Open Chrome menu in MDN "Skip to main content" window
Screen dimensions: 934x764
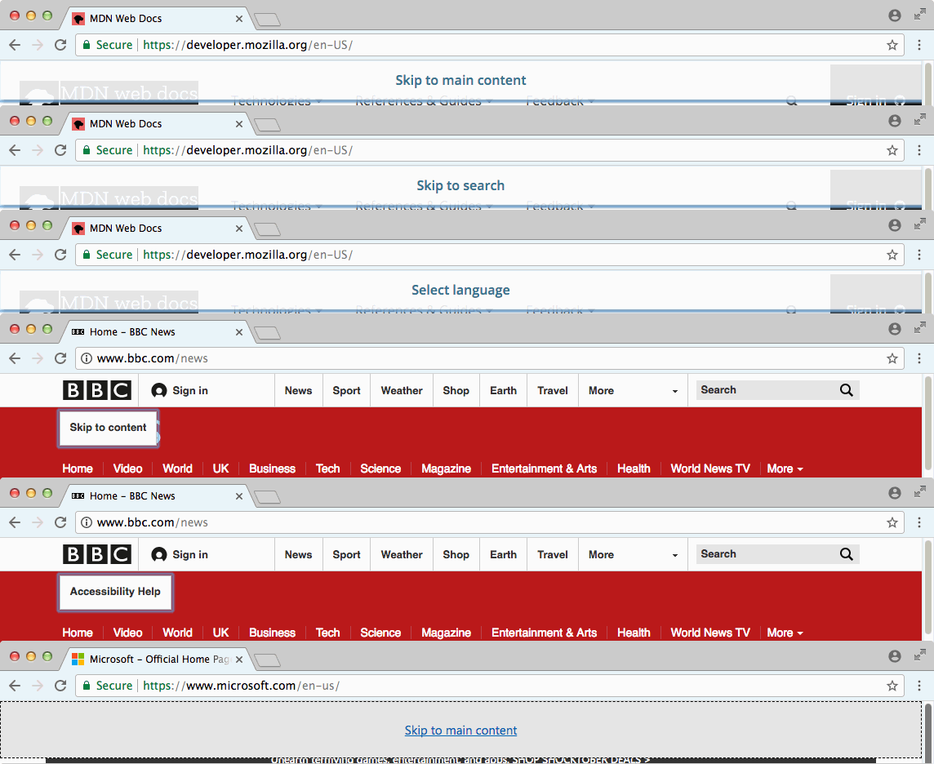[919, 45]
